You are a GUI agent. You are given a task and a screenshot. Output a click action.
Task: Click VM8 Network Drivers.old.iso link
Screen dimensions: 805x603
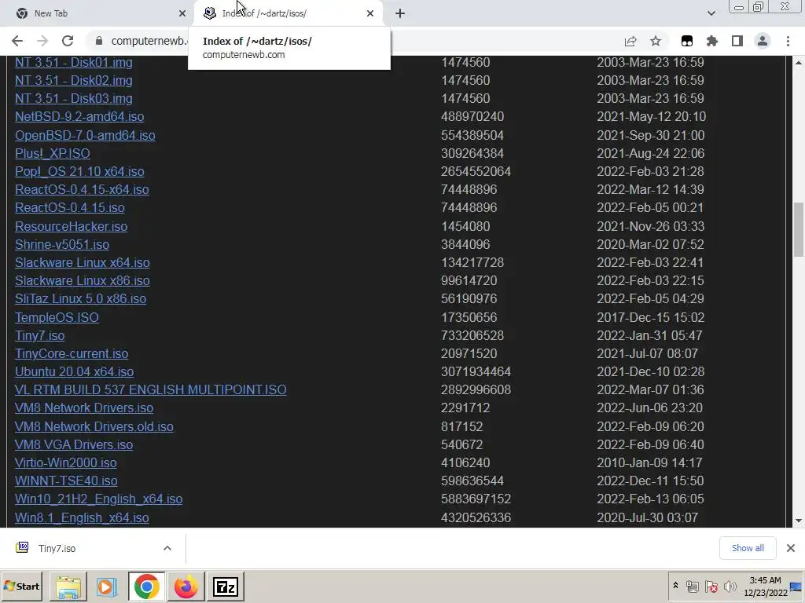pos(94,426)
